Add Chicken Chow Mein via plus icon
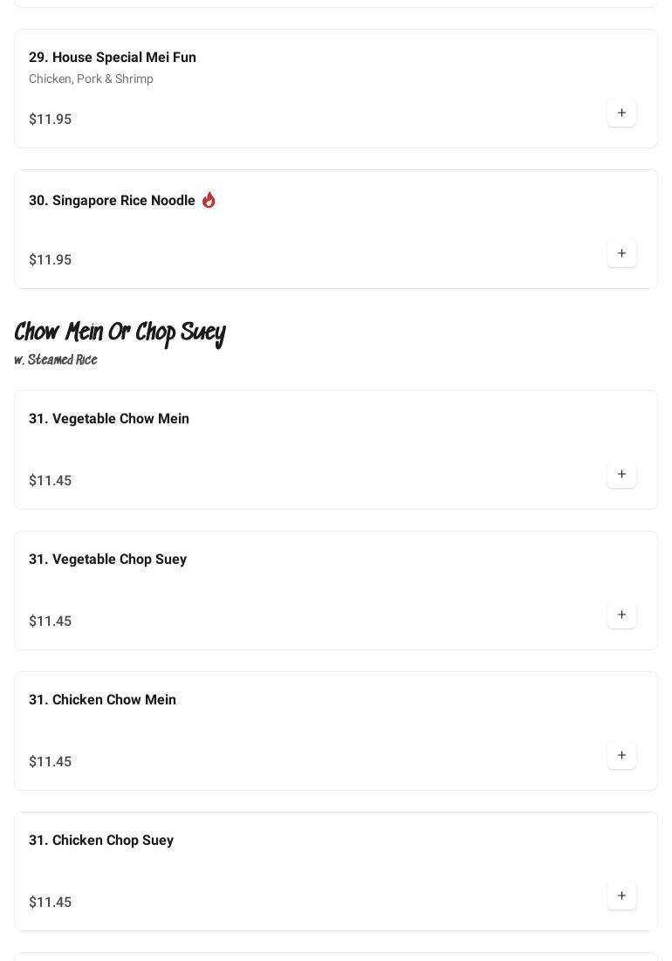Viewport: 672px width, 961px height. click(621, 755)
